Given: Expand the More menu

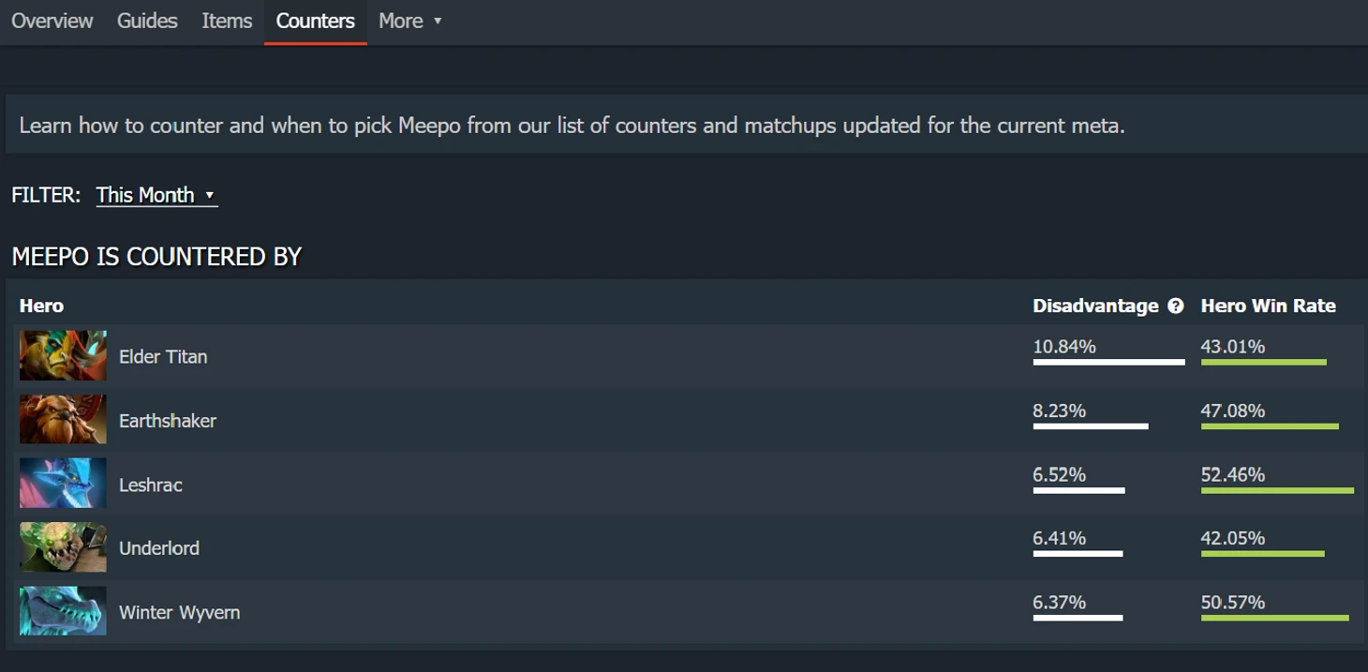Looking at the screenshot, I should pyautogui.click(x=409, y=21).
